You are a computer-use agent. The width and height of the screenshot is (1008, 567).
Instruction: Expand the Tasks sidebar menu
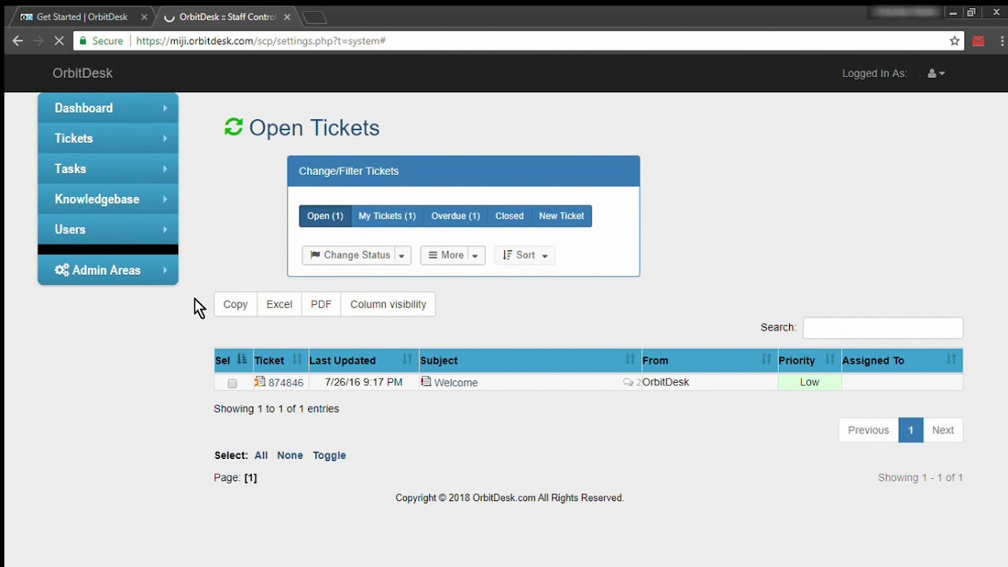pyautogui.click(x=108, y=169)
